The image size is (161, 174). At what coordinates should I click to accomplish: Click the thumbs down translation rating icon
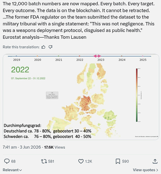(x=50, y=47)
